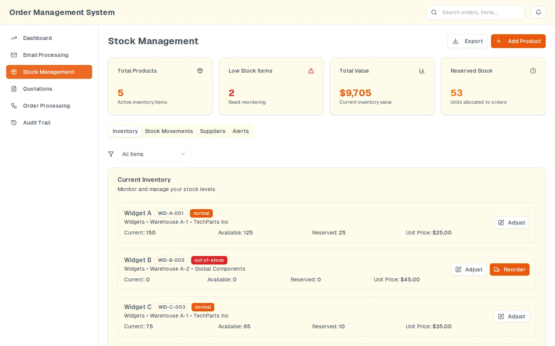555x346 pixels.
Task: Click the truck icon on Widget B Reorder
Action: 497,269
